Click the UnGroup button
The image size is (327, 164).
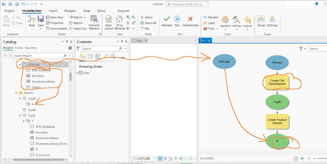pos(272,21)
